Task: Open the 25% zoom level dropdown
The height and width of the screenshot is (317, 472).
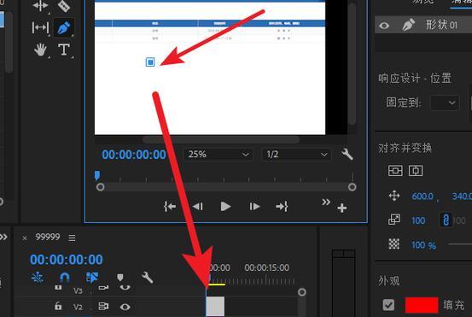Action: coord(219,155)
